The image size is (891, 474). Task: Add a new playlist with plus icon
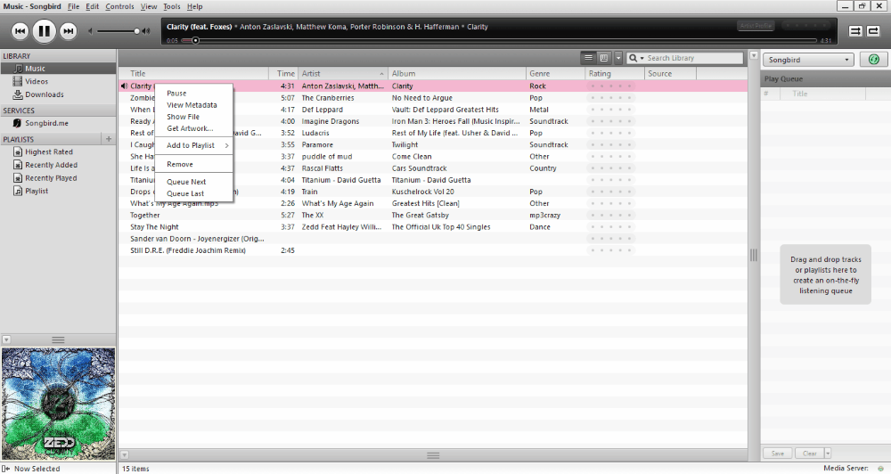[108, 139]
